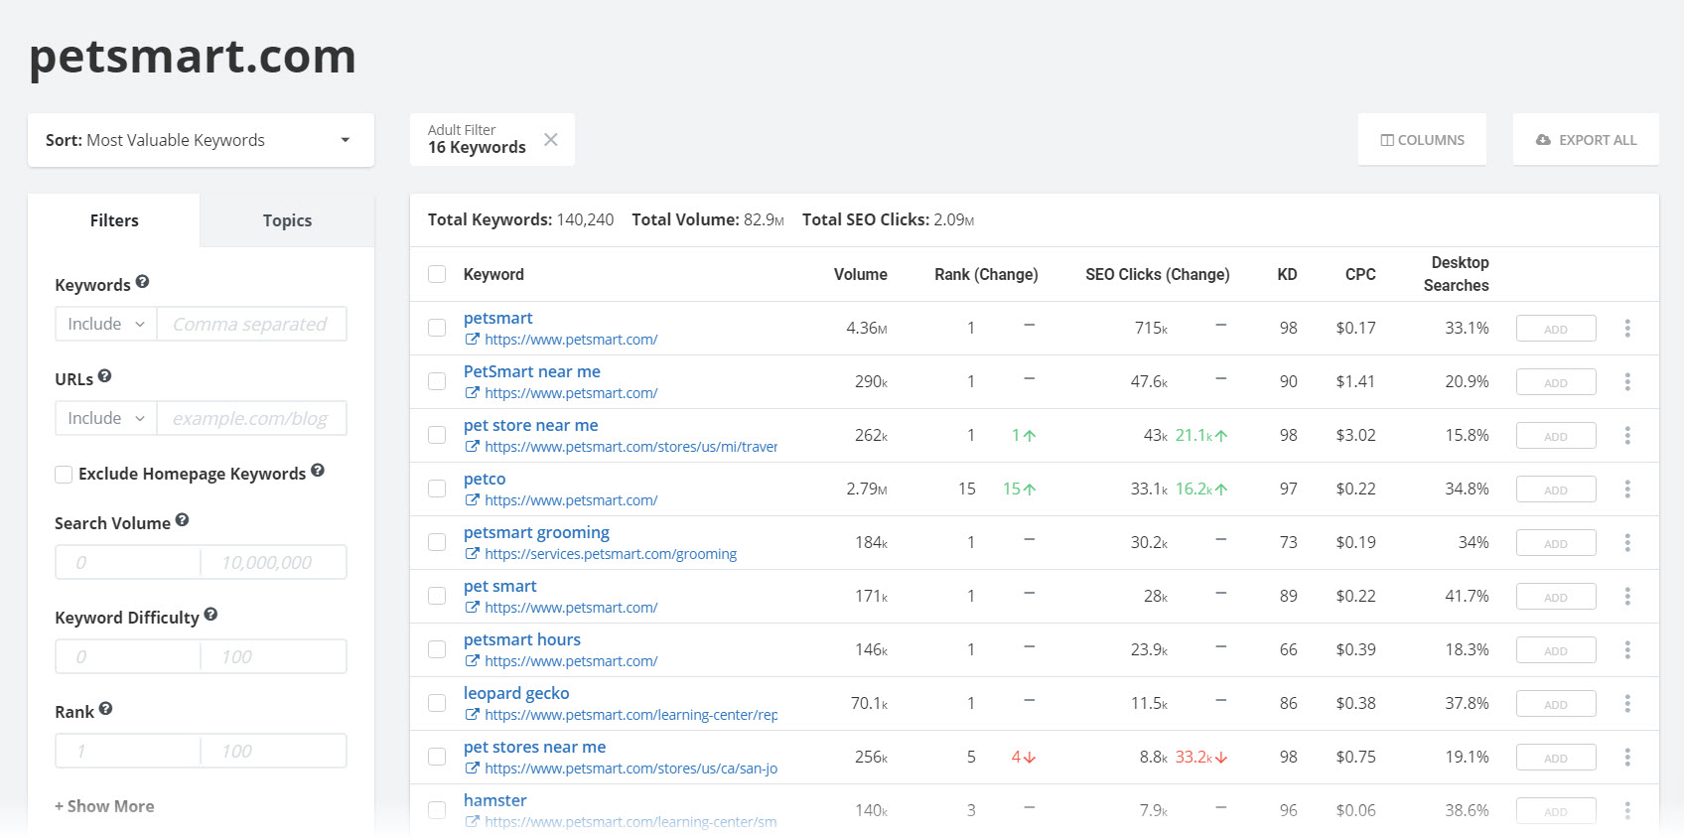Open the petco row three-dot menu
Screen dimensions: 1684x840
1627,489
